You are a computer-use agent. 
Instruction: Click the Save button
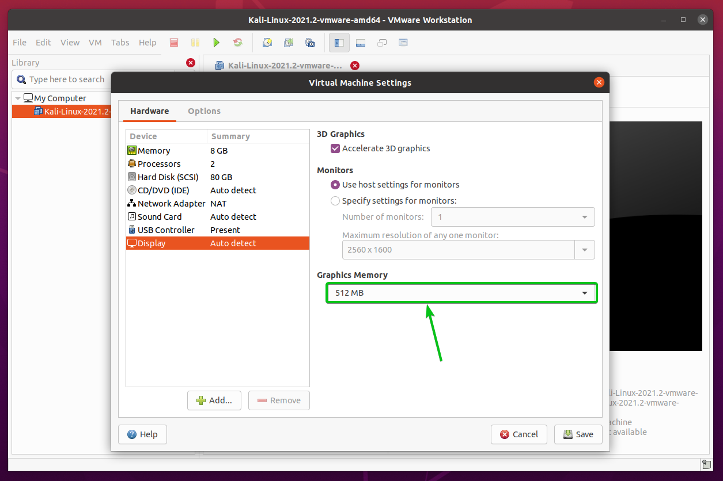tap(578, 434)
